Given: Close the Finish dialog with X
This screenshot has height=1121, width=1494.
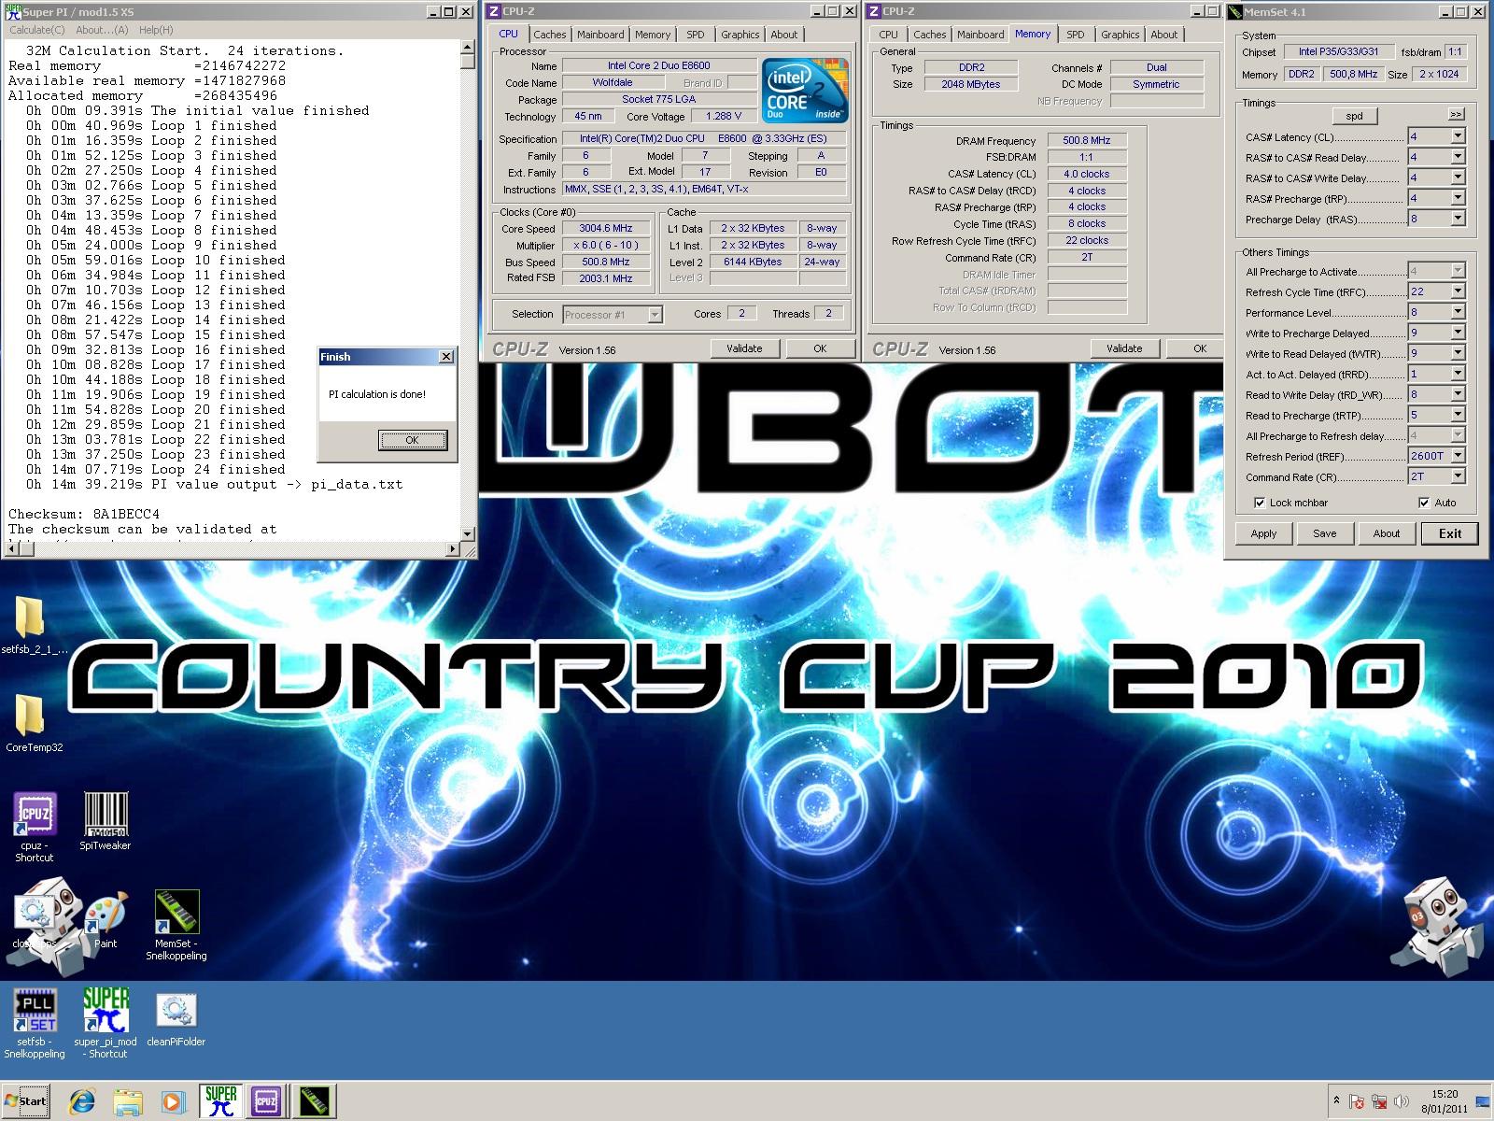Looking at the screenshot, I should point(446,356).
